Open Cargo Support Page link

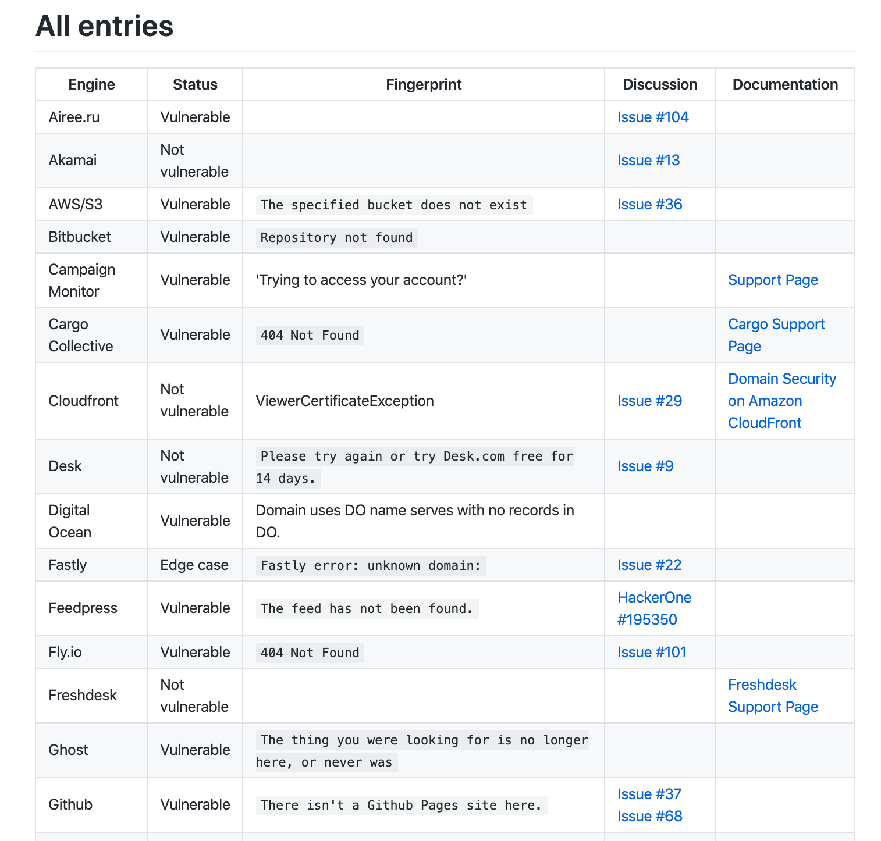(776, 335)
